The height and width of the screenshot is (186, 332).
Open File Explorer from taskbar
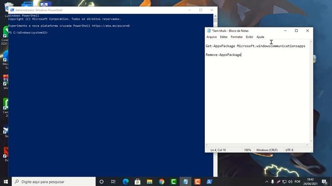click(149, 181)
